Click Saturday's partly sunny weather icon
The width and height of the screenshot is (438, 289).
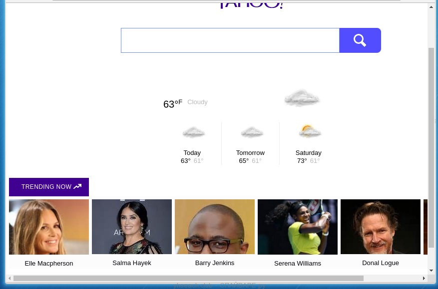point(310,132)
